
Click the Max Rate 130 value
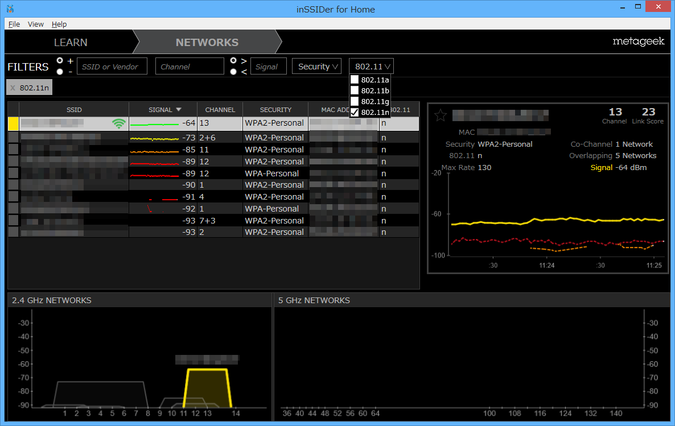click(484, 167)
